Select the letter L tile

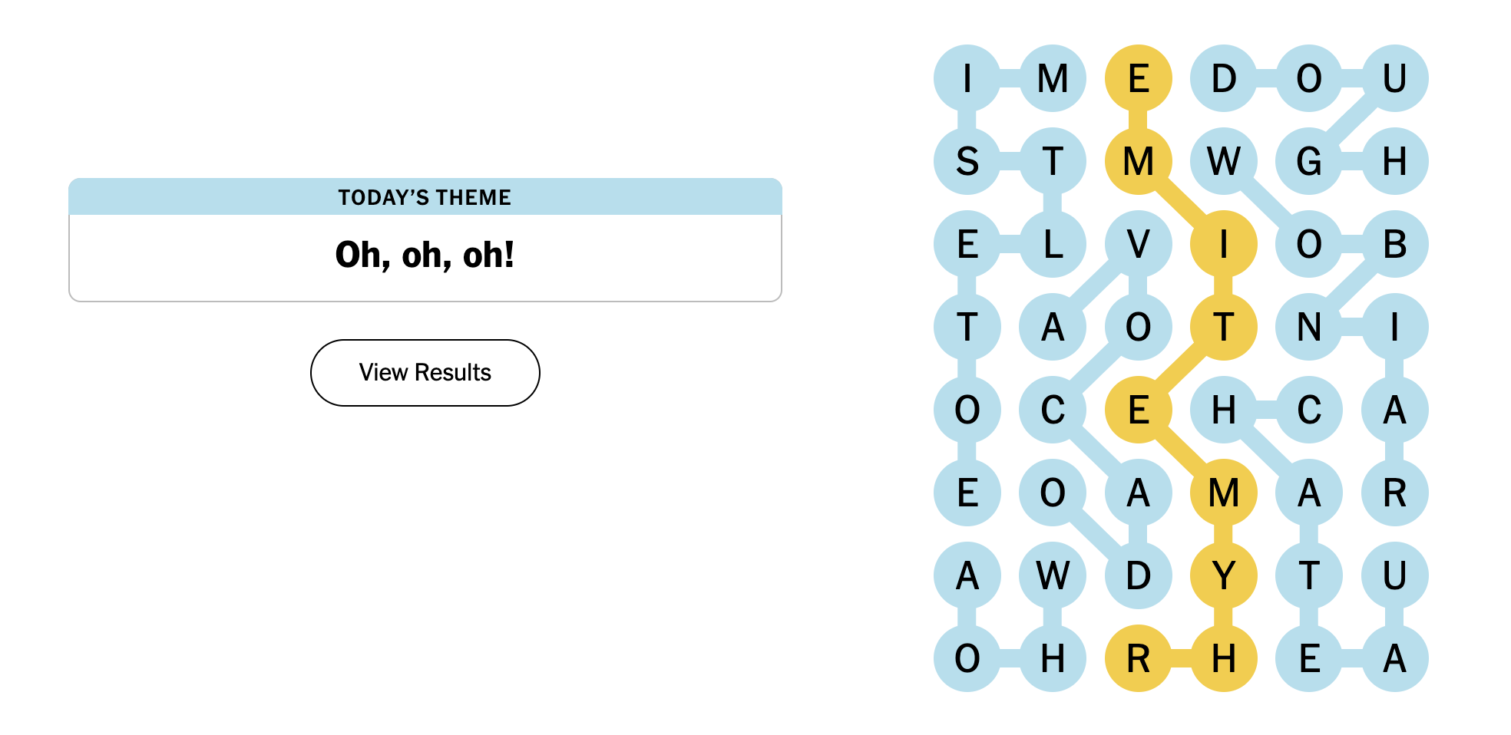click(1053, 245)
